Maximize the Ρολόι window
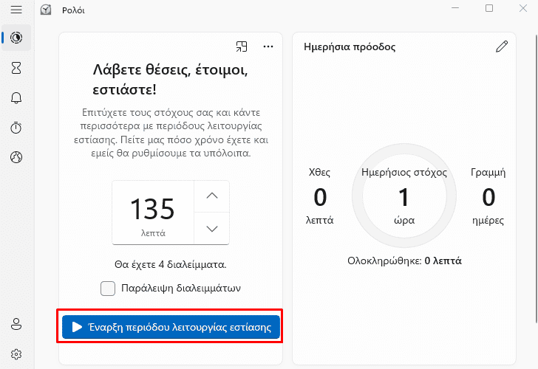The image size is (538, 369). 489,8
